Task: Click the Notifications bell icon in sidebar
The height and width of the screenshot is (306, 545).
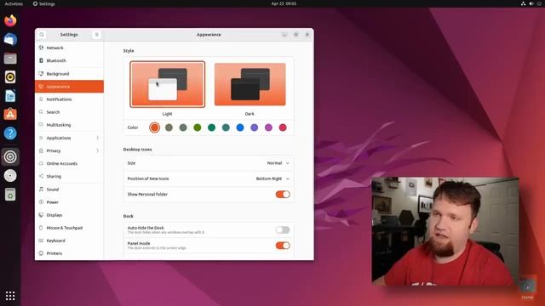Action: (41, 99)
